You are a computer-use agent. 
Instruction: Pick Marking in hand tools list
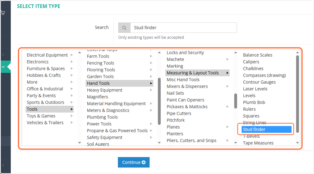click(x=175, y=66)
